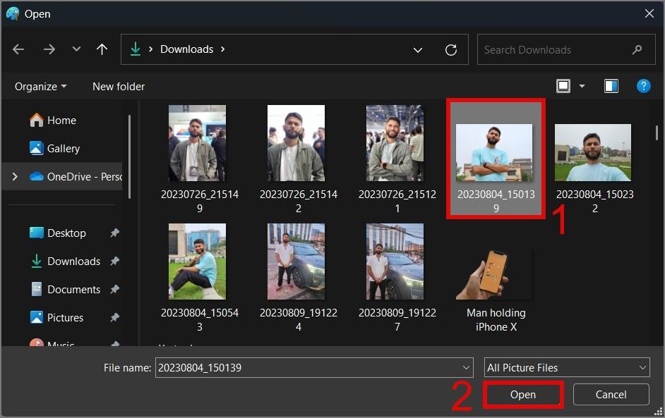Select photo 20230804_150232
The height and width of the screenshot is (418, 665).
[593, 168]
